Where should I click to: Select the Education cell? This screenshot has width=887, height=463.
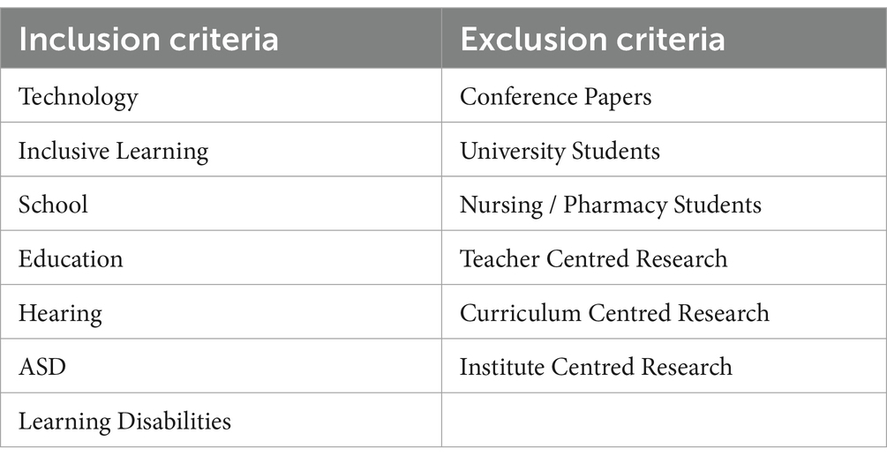point(221,258)
